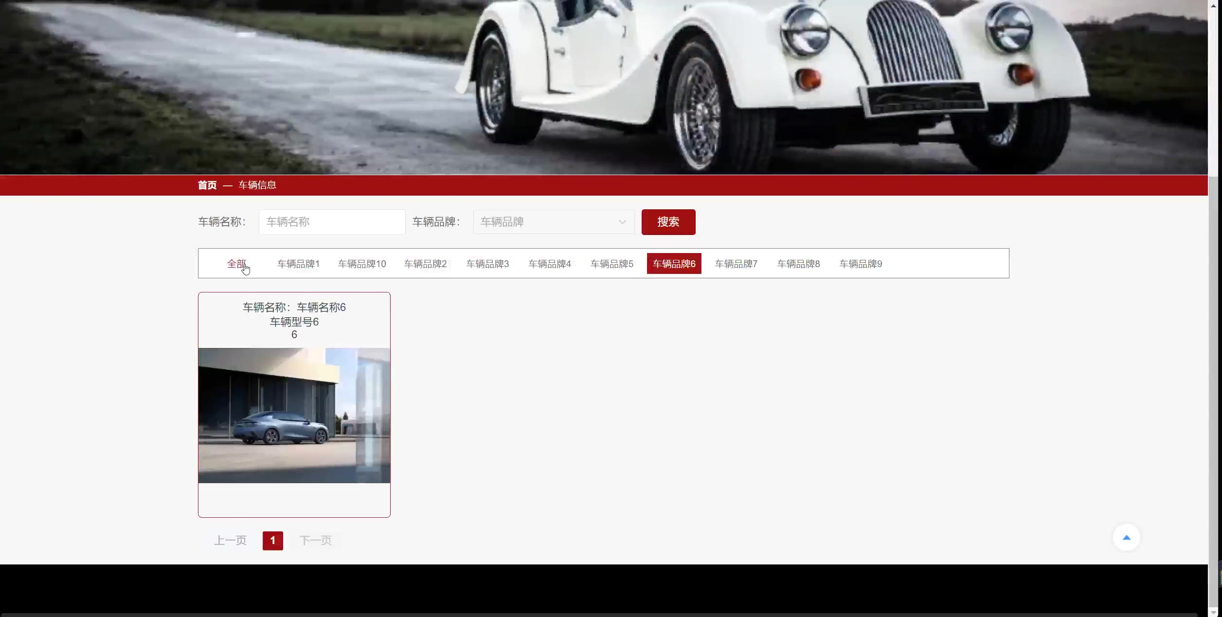This screenshot has width=1222, height=617.
Task: Choose the 车辆品牌3 filter
Action: coord(487,264)
